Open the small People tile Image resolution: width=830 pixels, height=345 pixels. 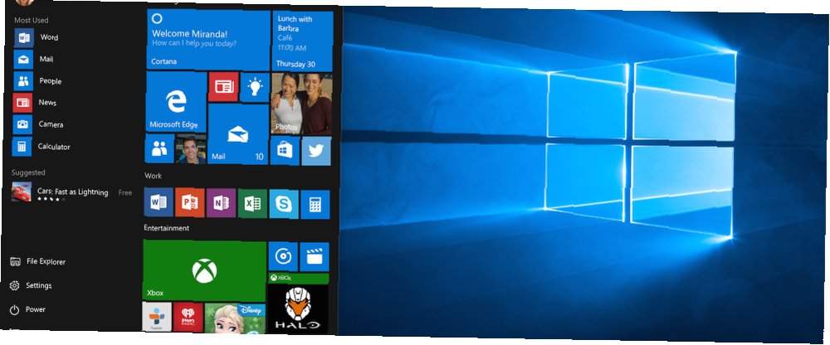160,148
